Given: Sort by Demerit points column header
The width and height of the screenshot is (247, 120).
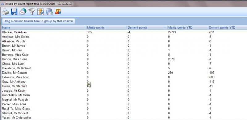Looking at the screenshot, I should click(x=147, y=27).
